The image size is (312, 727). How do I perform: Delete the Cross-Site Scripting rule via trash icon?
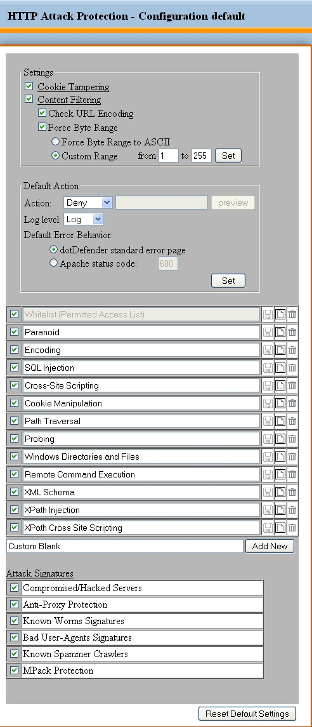[292, 385]
